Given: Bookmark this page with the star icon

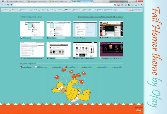Looking at the screenshot, I should pos(115,5).
